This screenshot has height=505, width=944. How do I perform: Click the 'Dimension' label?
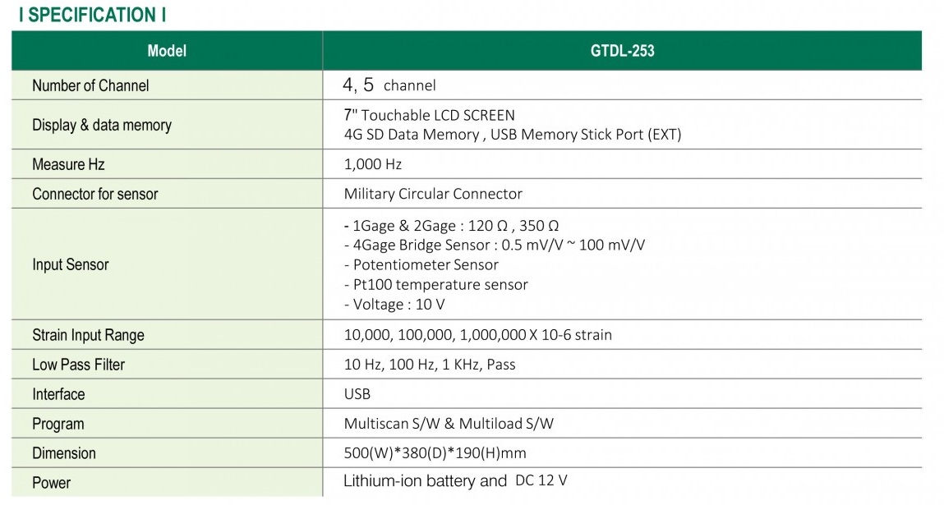(x=64, y=453)
